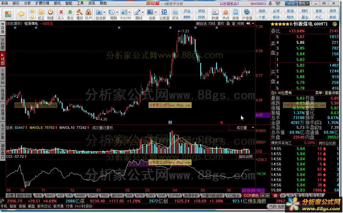Click the pie chart icon beside 600971
Viewport: 343px width, 213px height.
(x=334, y=24)
